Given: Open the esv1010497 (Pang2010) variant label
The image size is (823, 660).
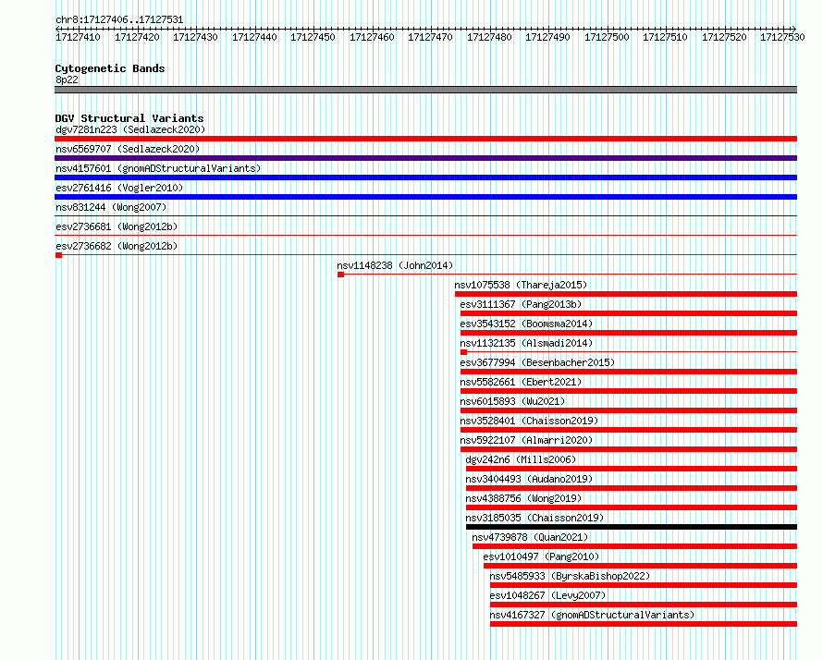Looking at the screenshot, I should coord(541,556).
